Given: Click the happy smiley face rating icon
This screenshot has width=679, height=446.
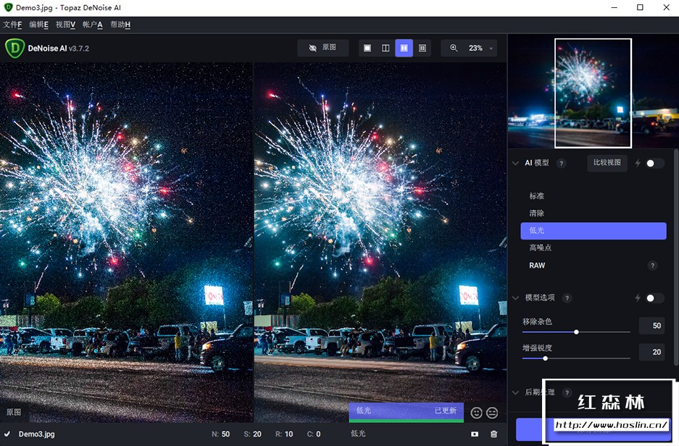Looking at the screenshot, I should pyautogui.click(x=476, y=413).
